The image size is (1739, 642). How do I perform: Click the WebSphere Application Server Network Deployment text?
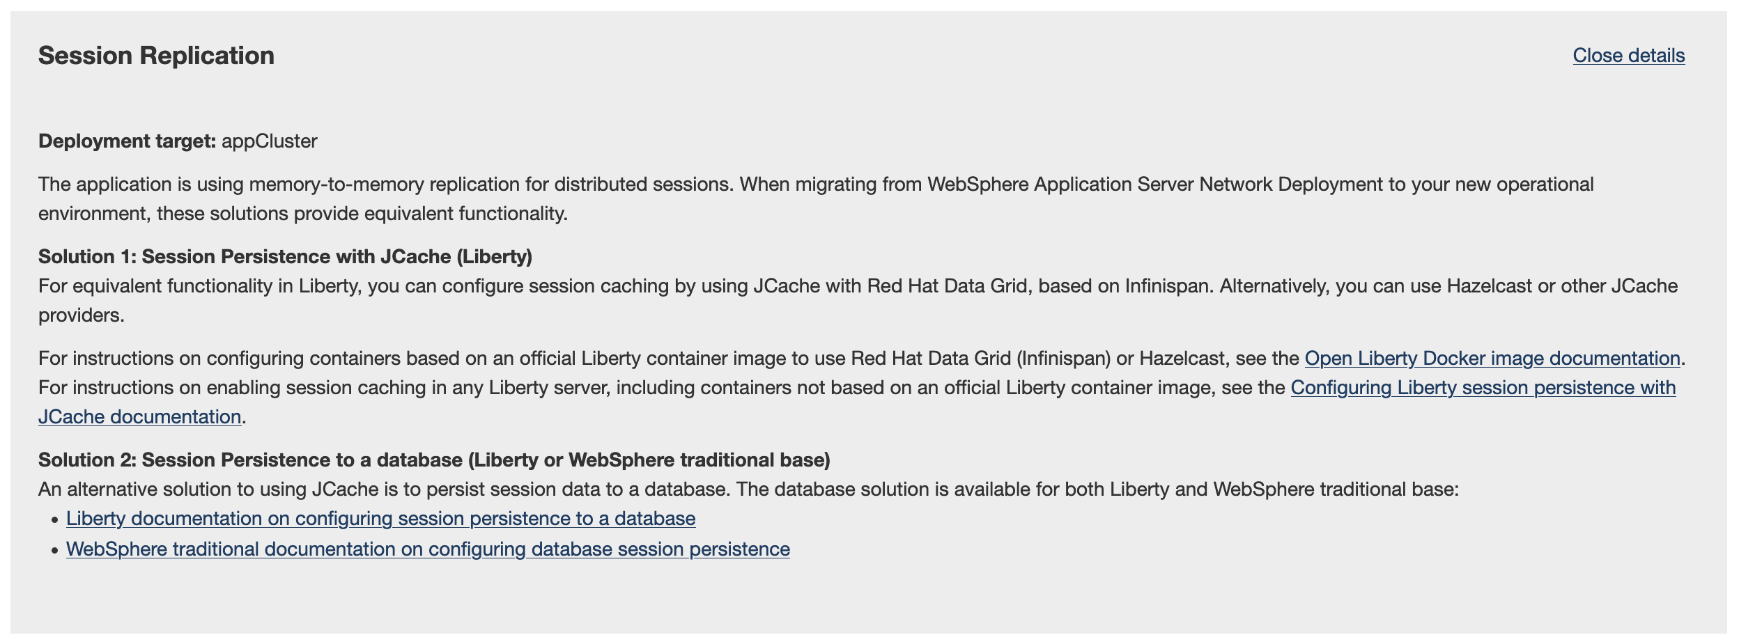tap(1154, 185)
